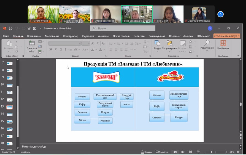Switch to normal view in status bar

pos(175,152)
